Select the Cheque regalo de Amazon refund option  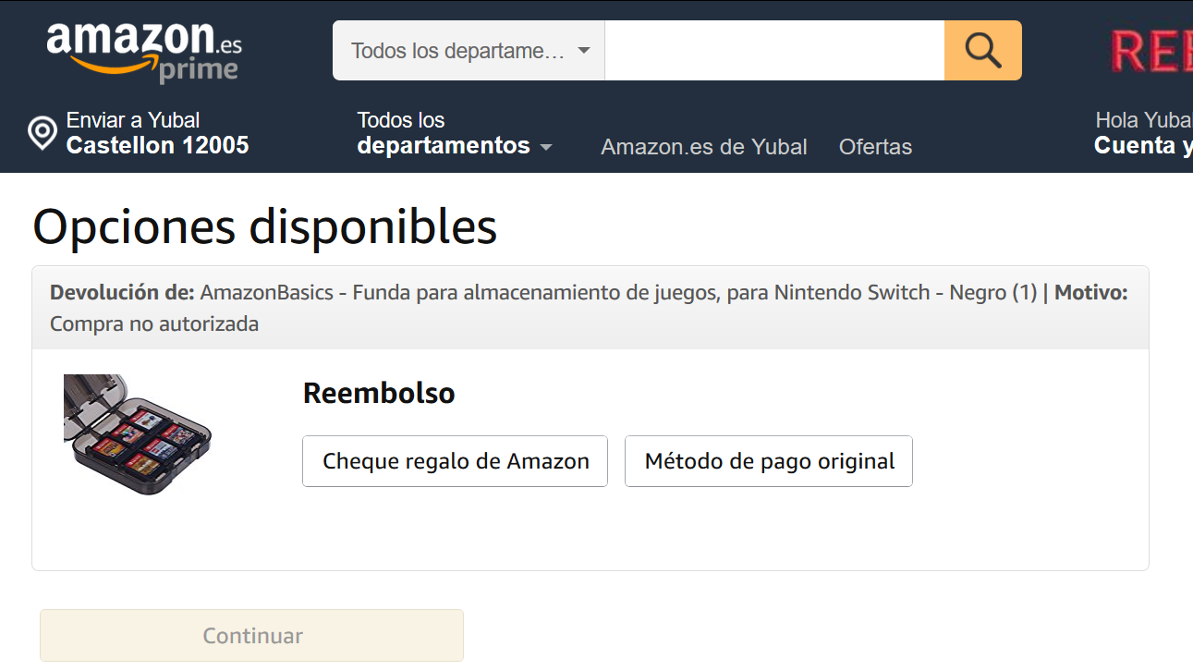[455, 460]
